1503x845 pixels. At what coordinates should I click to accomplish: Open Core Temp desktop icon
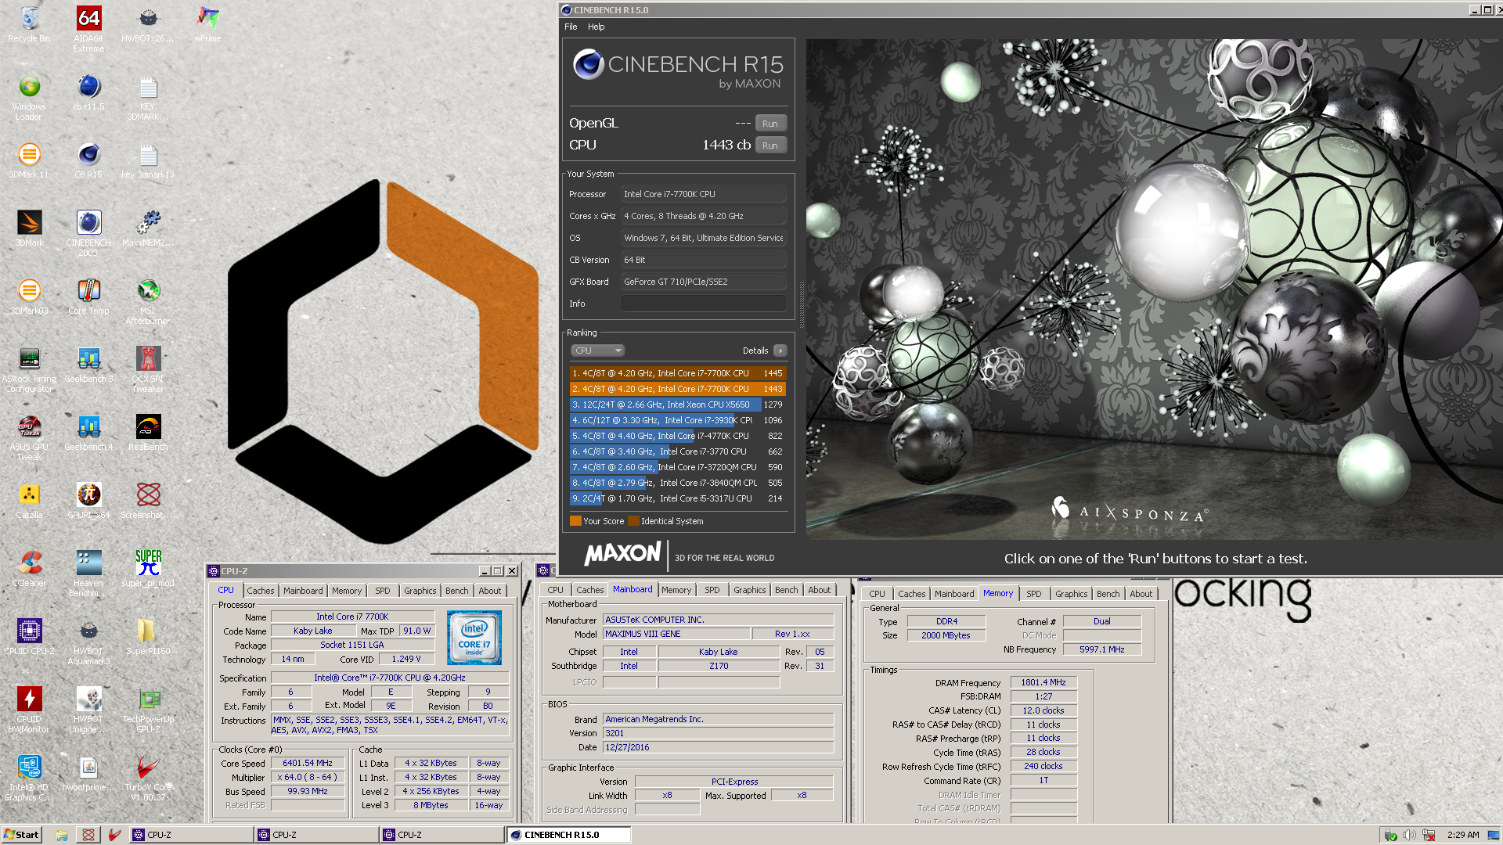(88, 297)
